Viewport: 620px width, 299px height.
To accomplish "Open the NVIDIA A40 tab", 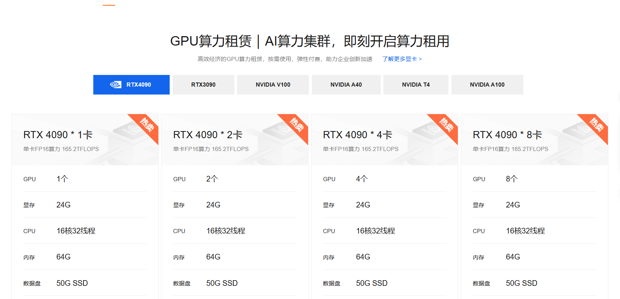I will (346, 85).
